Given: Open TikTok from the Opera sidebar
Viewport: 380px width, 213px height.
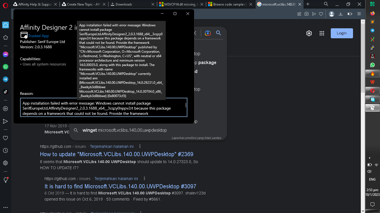Looking at the screenshot, I should [x=6, y=92].
